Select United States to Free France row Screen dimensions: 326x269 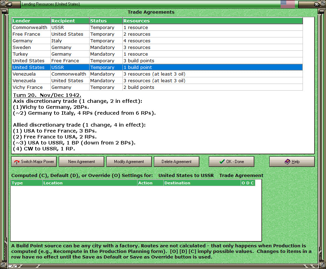157,61
